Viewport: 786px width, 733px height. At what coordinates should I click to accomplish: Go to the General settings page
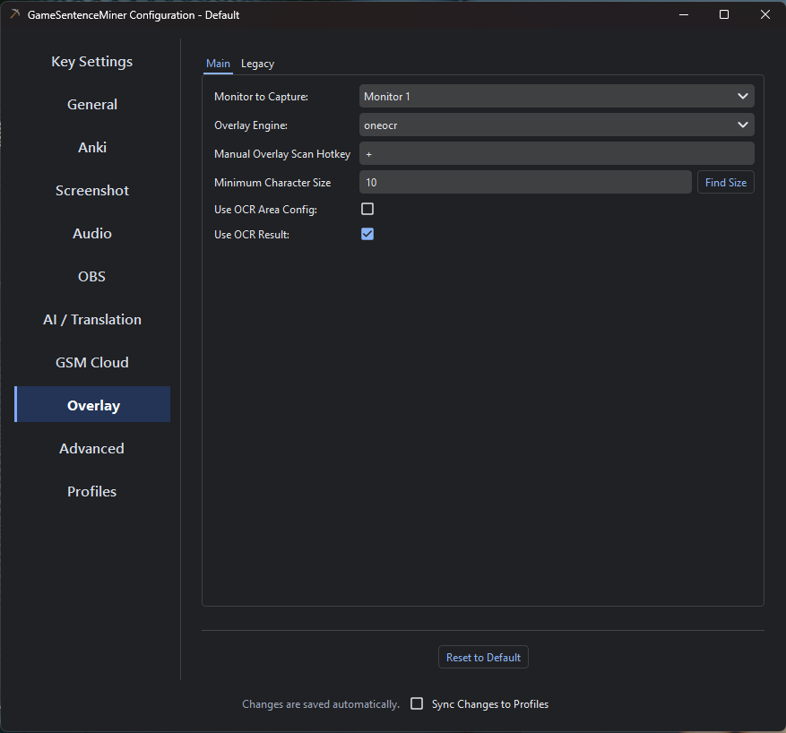pyautogui.click(x=92, y=105)
